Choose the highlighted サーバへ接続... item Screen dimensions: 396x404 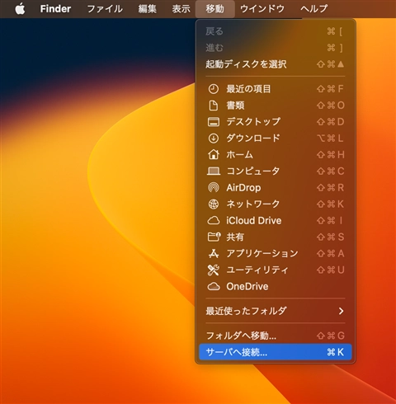(276, 352)
